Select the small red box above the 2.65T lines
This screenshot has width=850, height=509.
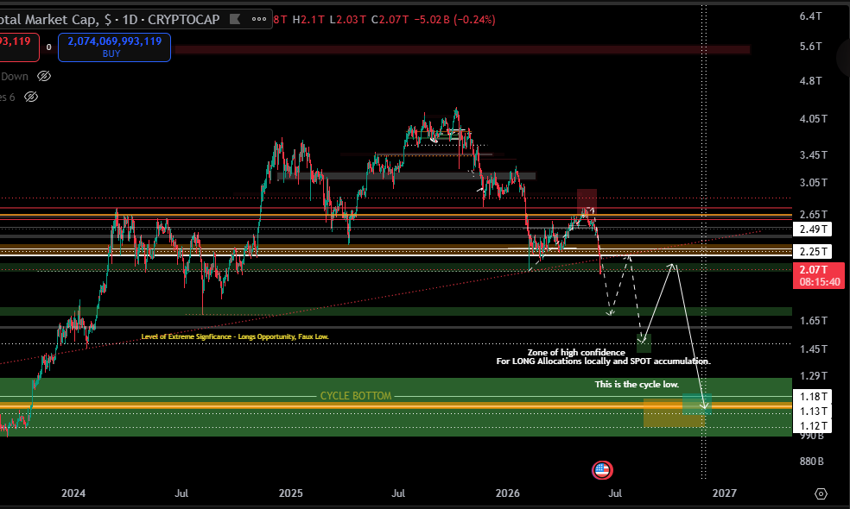[587, 198]
